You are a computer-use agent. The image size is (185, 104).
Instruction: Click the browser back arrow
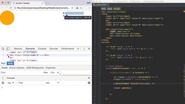pyautogui.click(x=3, y=8)
